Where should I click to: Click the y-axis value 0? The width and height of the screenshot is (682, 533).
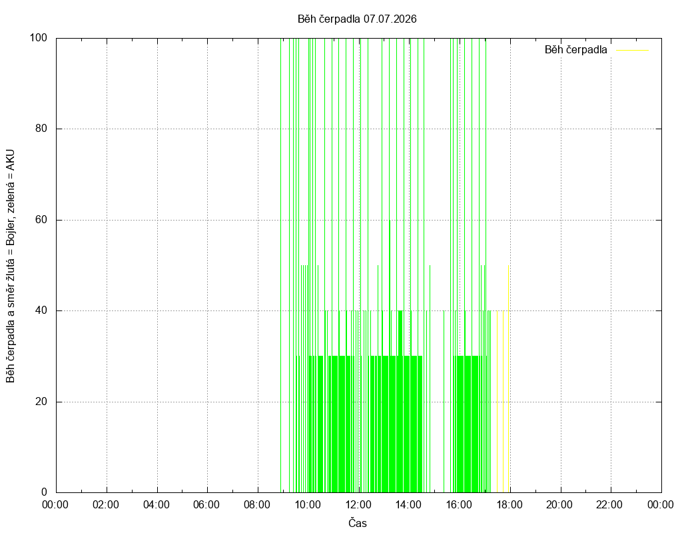(x=45, y=492)
